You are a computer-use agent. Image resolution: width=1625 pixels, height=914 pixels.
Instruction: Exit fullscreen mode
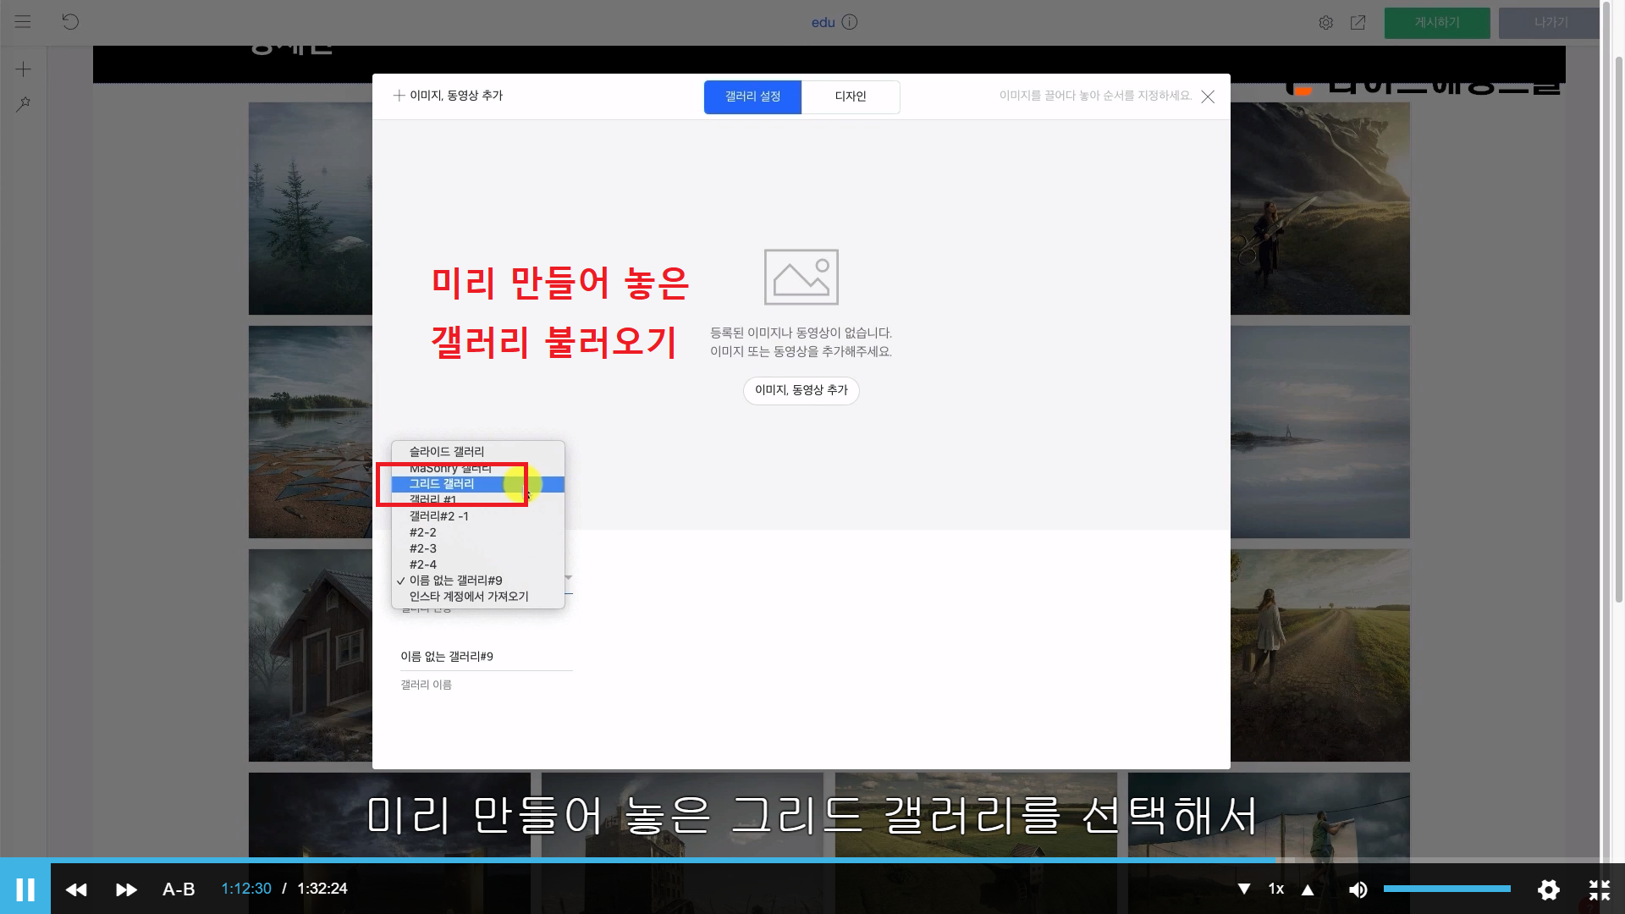(1599, 889)
